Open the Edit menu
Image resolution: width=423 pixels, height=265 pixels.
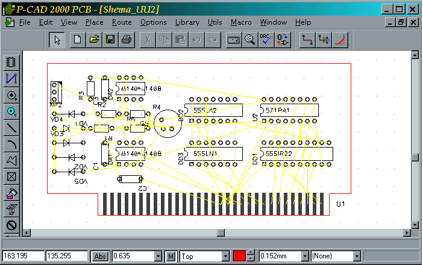point(46,22)
